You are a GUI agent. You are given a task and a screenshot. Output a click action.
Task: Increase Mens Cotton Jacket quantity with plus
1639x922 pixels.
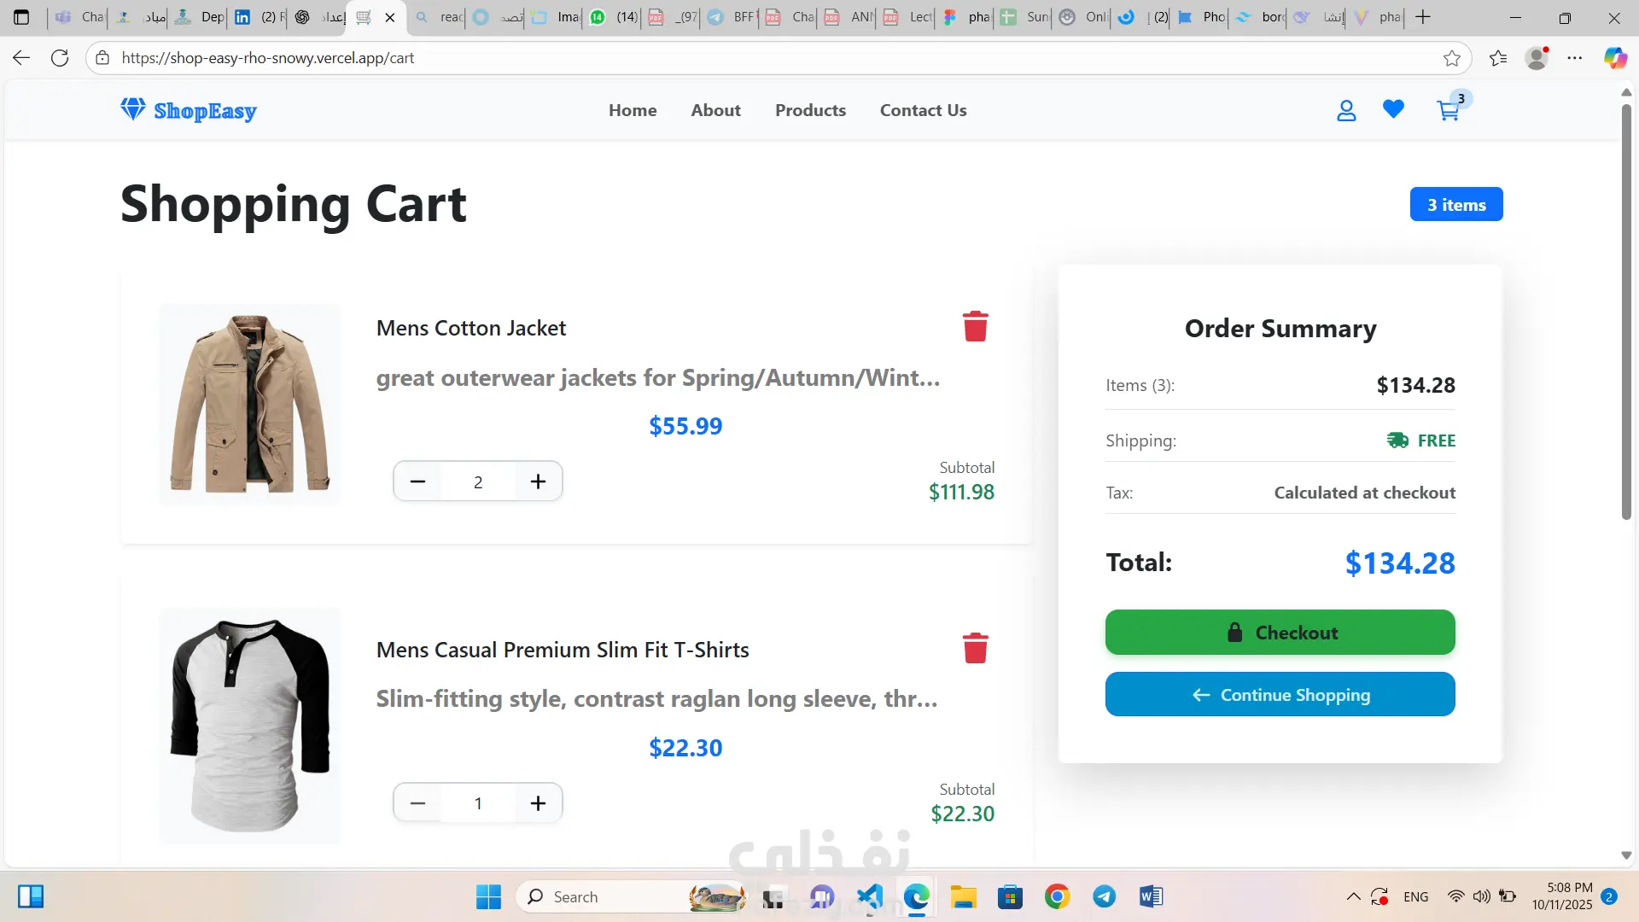[x=538, y=481]
